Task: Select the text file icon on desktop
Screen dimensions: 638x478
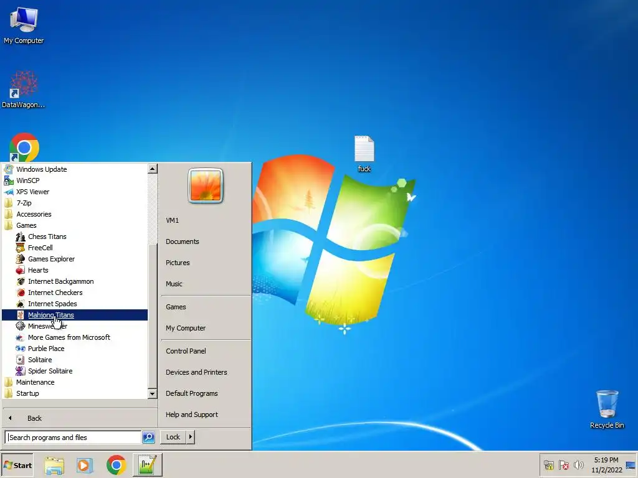Action: pos(364,154)
